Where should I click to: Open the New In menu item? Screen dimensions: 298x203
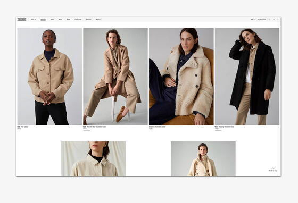33,20
